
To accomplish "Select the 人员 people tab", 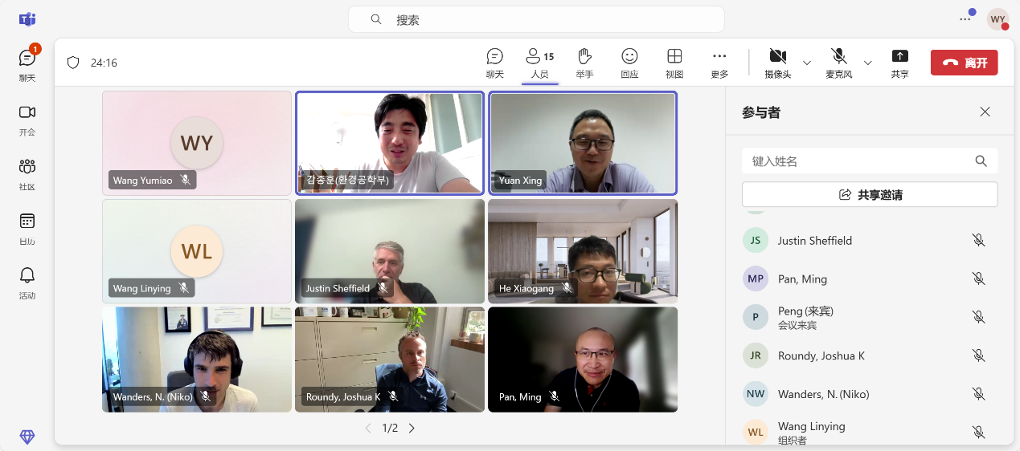I will pyautogui.click(x=539, y=63).
